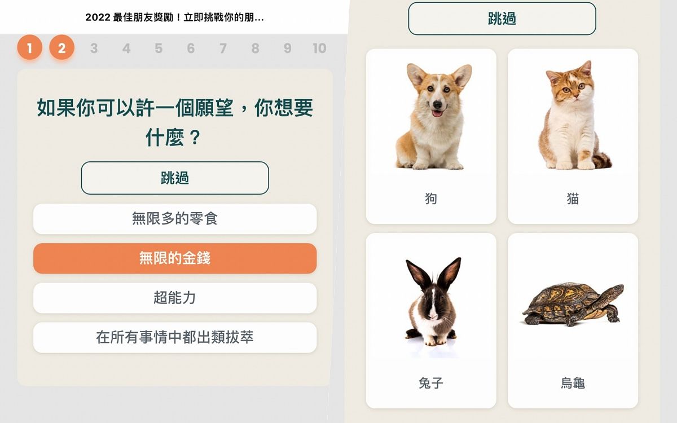Choose the cat (猫) picture card
The width and height of the screenshot is (677, 423).
point(573,136)
